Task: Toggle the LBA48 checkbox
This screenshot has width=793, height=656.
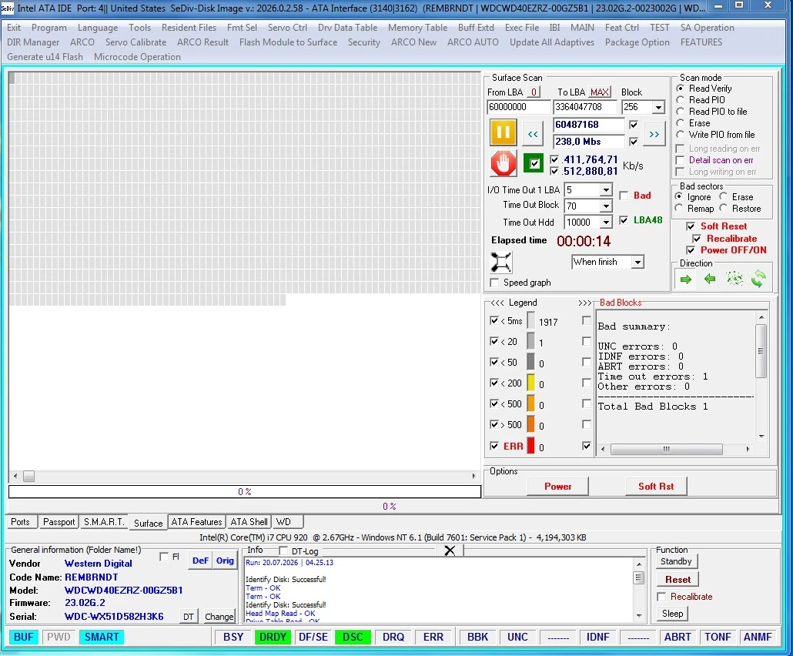Action: click(x=624, y=220)
